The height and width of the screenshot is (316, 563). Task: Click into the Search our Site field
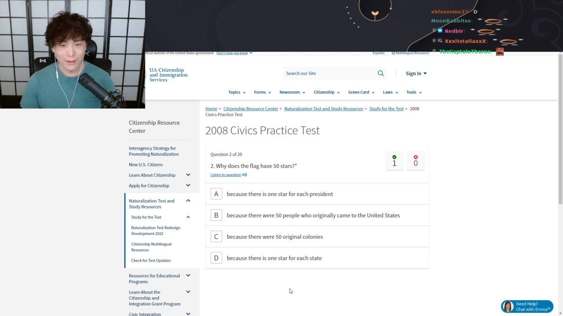pos(330,73)
